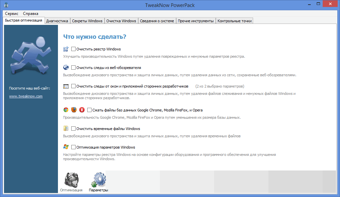The width and height of the screenshot is (340, 197).
Task: Close the TweakNow PowerPack window
Action: pos(330,4)
